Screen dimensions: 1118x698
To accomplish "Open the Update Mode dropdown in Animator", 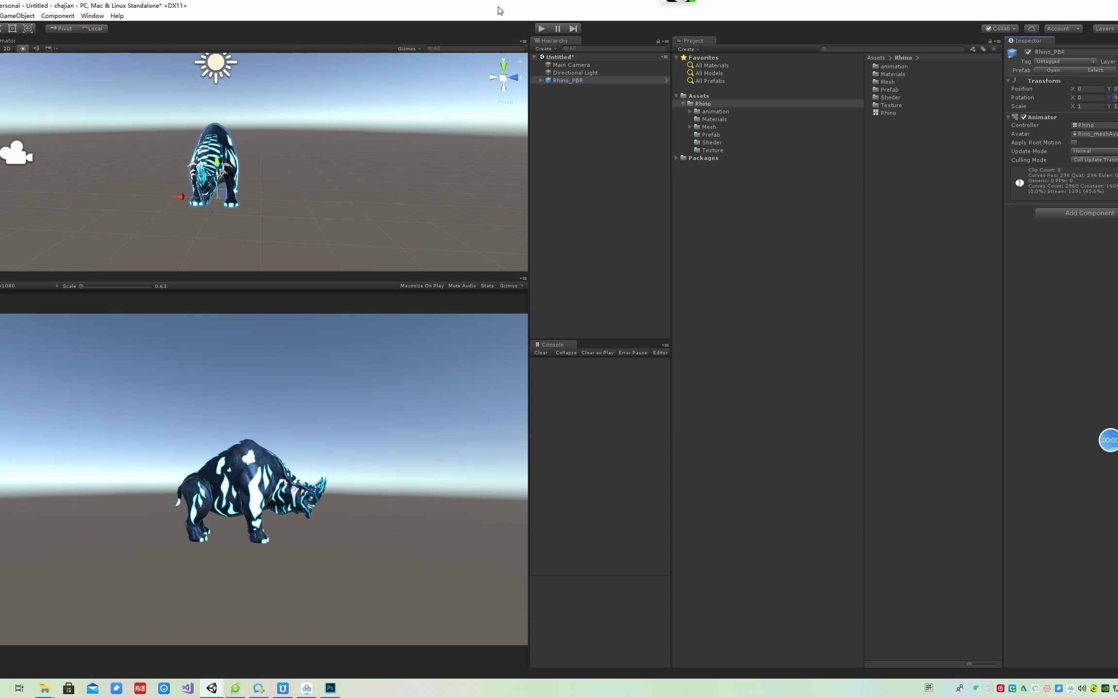I will pos(1093,151).
